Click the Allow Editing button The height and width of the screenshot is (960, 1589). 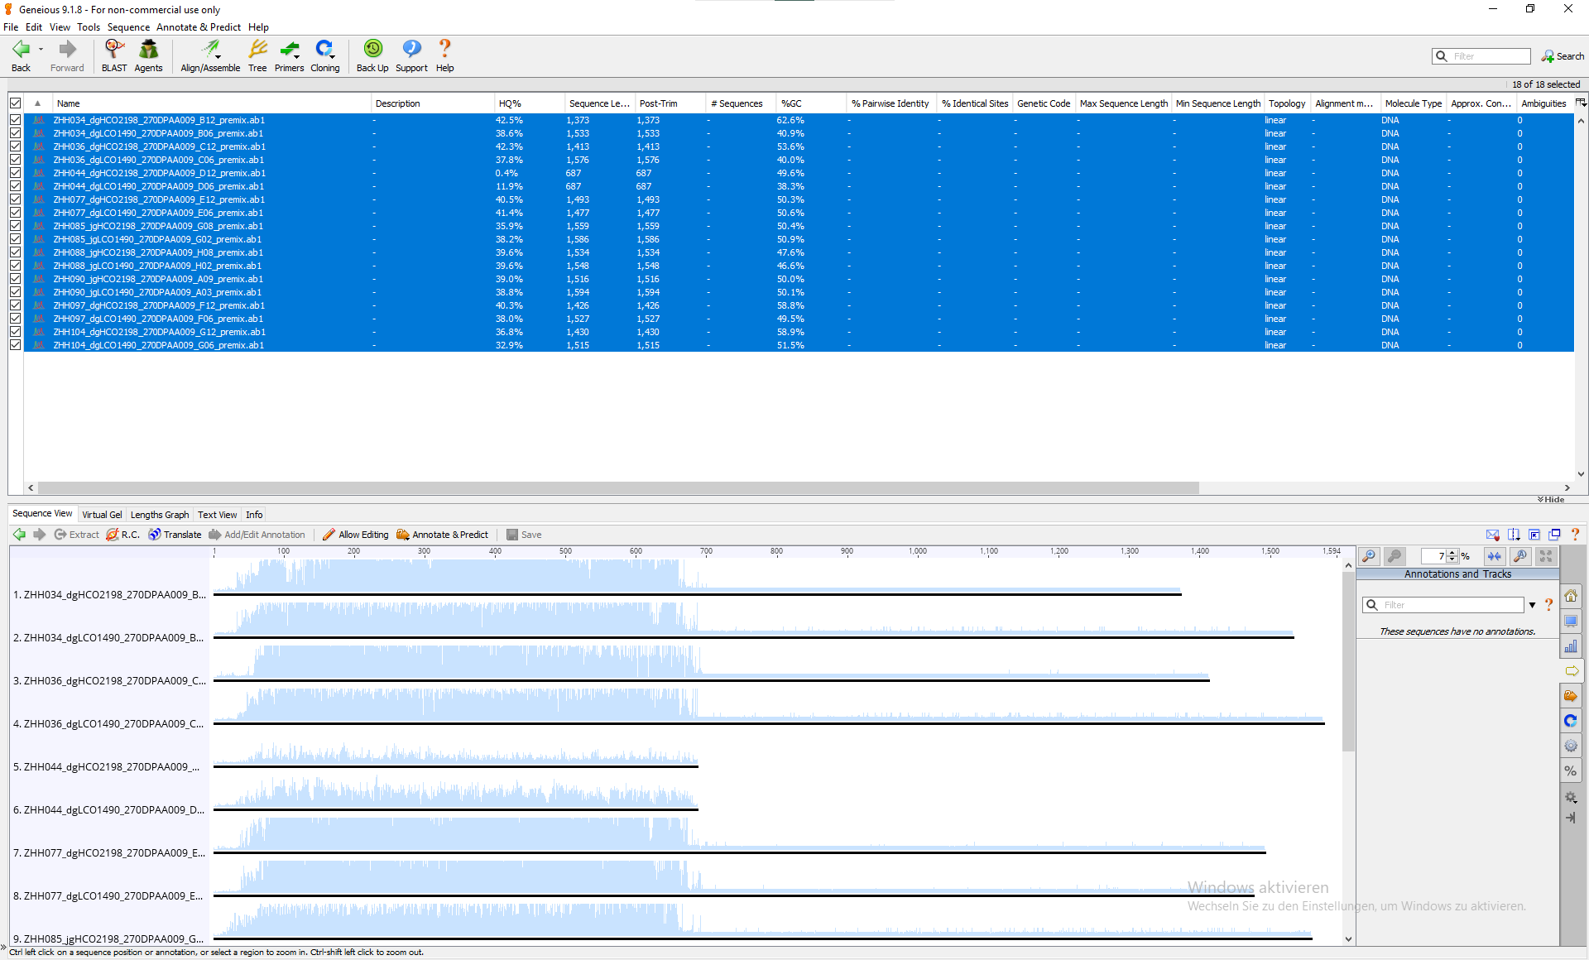coord(356,535)
